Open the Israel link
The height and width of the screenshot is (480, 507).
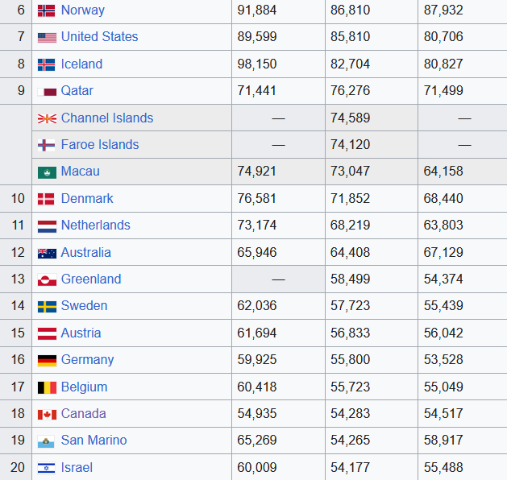77,467
